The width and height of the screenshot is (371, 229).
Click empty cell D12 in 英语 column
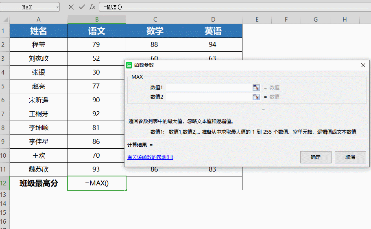click(213, 183)
